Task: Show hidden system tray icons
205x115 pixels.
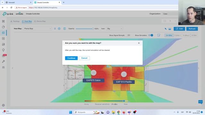Action: coord(174,112)
